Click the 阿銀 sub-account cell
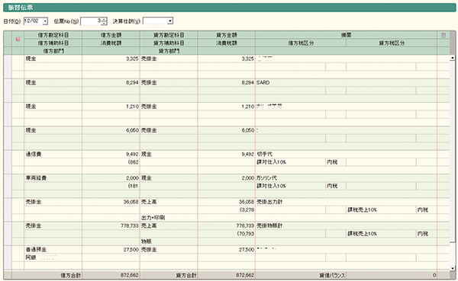This screenshot has height=281, width=458. [53, 257]
